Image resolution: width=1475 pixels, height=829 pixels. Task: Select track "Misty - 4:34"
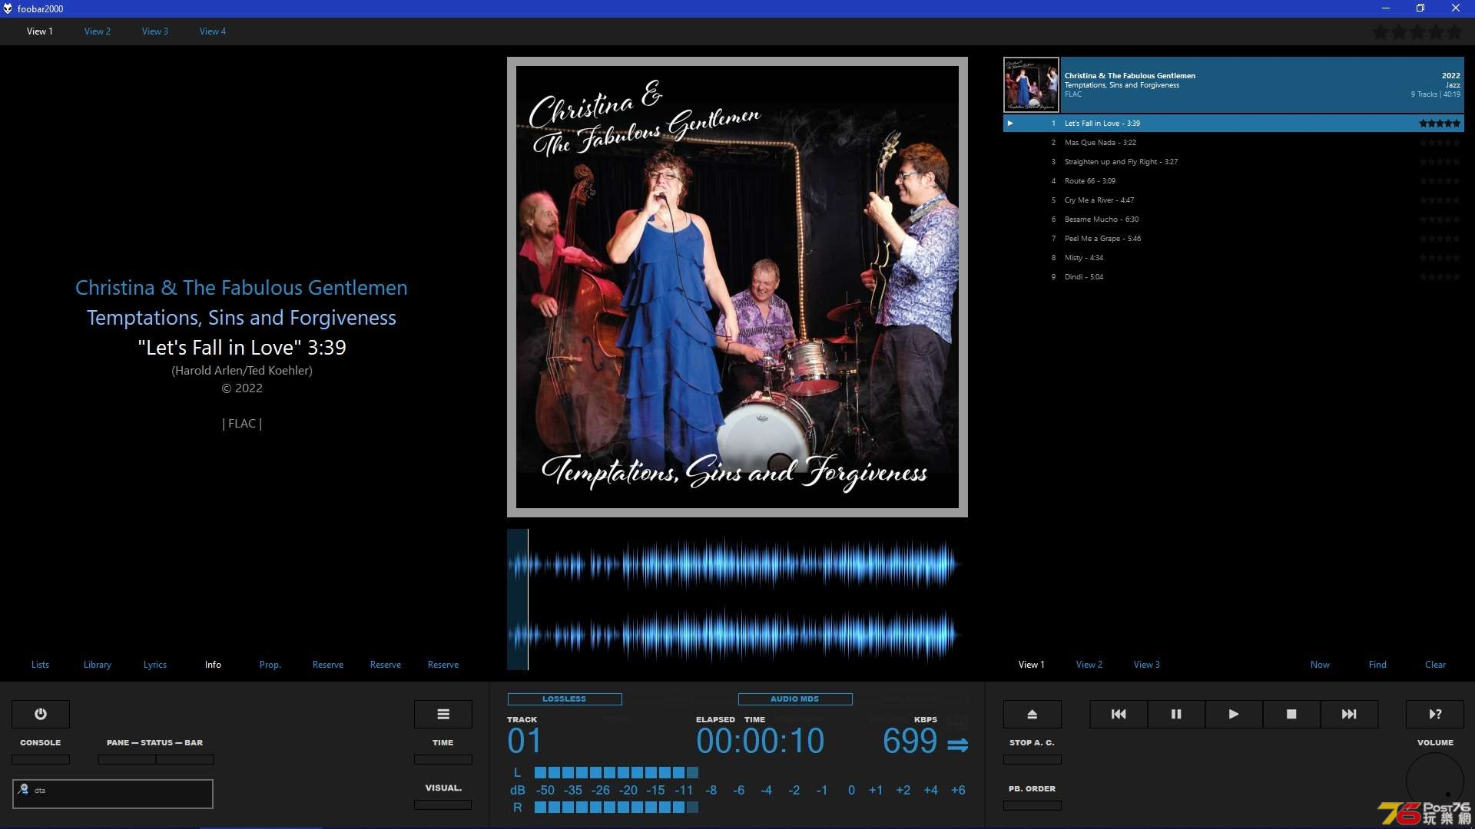(x=1234, y=258)
